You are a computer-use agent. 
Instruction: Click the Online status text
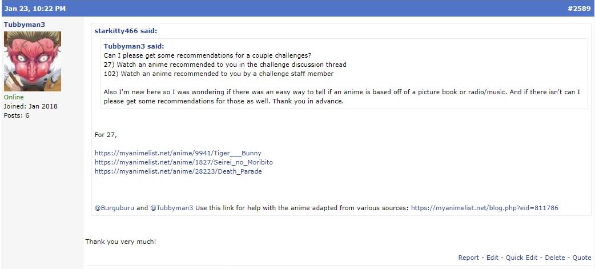(14, 97)
